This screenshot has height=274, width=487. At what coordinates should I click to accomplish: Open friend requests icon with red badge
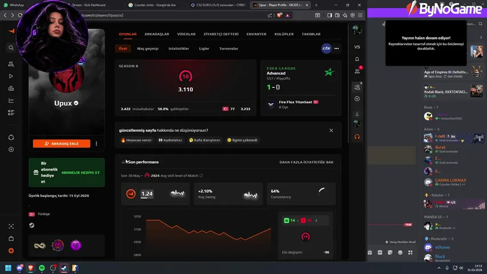tap(357, 71)
